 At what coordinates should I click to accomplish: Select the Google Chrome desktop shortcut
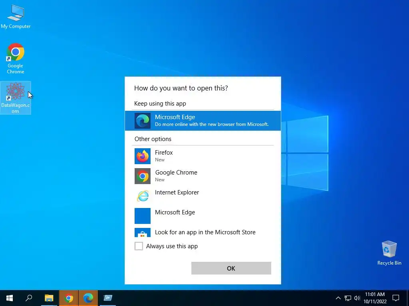click(16, 59)
